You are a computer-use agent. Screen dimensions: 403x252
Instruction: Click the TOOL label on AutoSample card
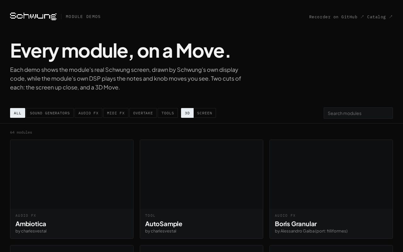[x=150, y=215]
